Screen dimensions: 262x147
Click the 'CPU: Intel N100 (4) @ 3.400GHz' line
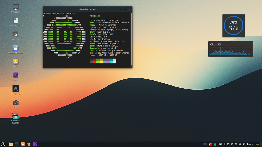pyautogui.click(x=106, y=51)
